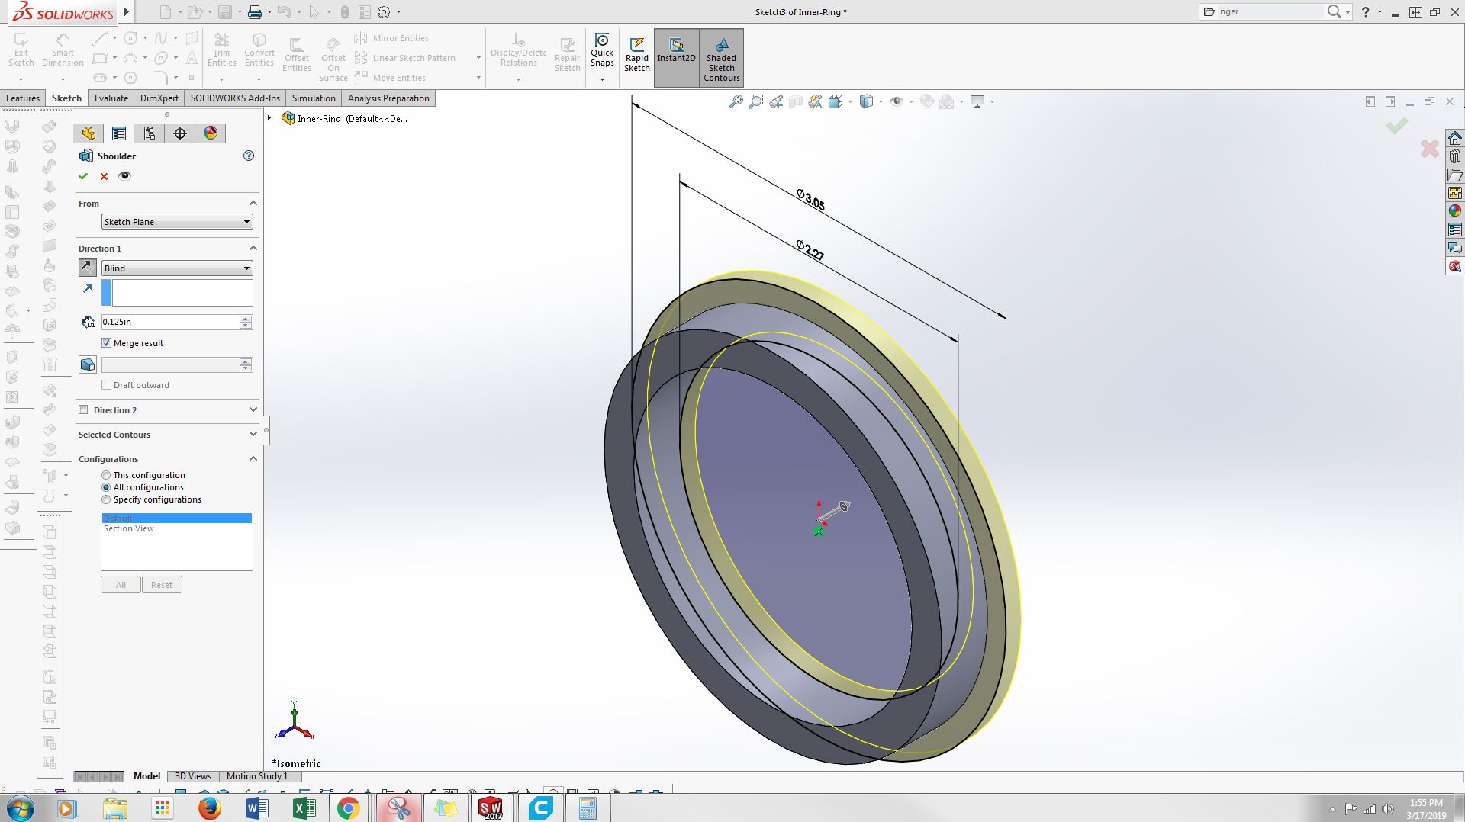Click Display/Delete Relations
The height and width of the screenshot is (822, 1465).
coord(519,50)
